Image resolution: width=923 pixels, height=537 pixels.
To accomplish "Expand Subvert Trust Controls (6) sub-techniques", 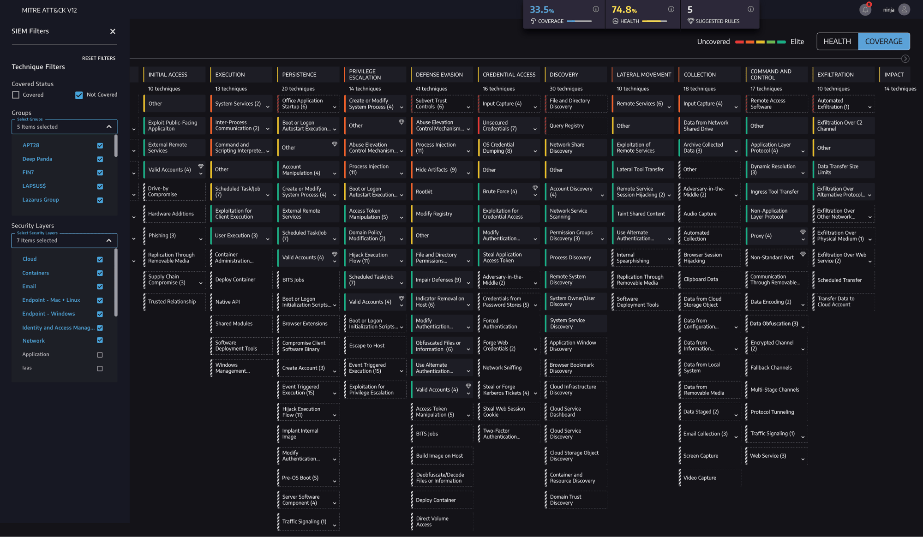I will [x=468, y=107].
